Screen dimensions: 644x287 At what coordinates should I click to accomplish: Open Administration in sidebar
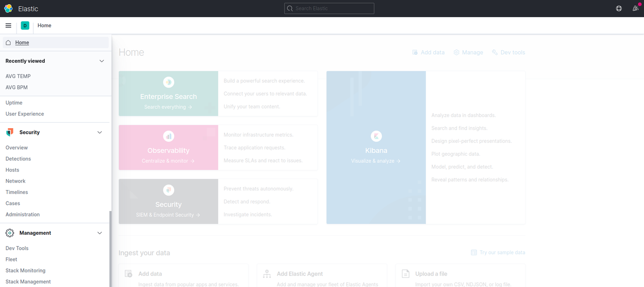click(x=23, y=214)
